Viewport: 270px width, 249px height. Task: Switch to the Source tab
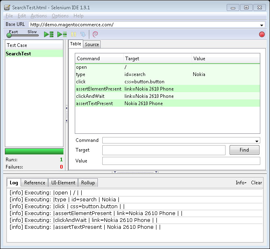pos(92,44)
